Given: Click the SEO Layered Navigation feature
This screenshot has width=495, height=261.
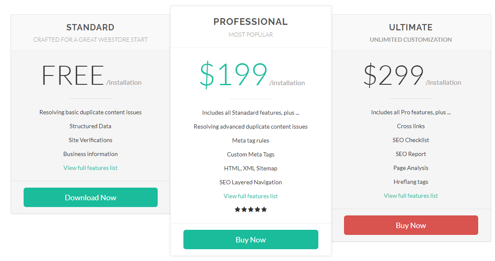Looking at the screenshot, I should [250, 182].
